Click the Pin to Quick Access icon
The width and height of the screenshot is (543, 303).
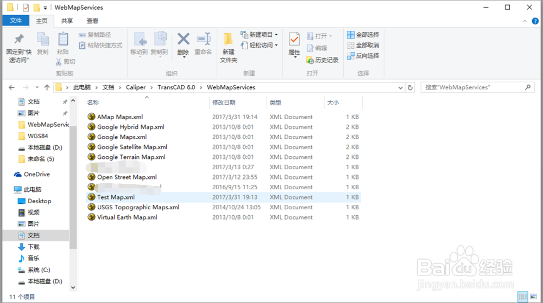pyautogui.click(x=18, y=38)
